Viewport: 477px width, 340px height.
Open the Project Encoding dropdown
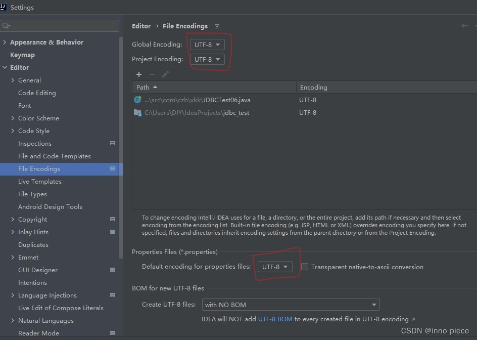tap(207, 59)
